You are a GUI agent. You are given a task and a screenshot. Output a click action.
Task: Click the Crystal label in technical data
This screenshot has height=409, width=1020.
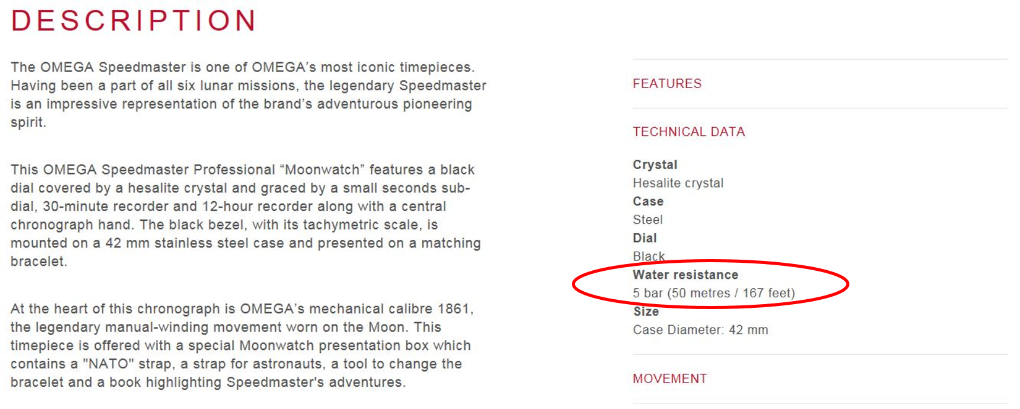coord(655,165)
